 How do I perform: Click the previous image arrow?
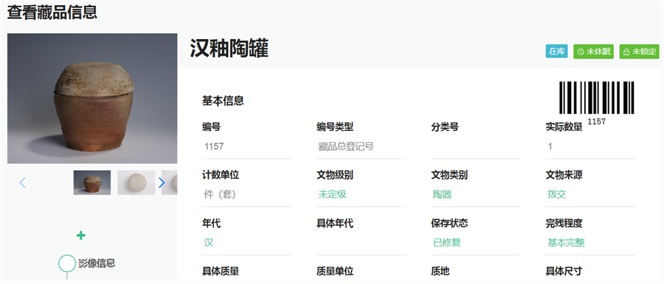[x=23, y=182]
